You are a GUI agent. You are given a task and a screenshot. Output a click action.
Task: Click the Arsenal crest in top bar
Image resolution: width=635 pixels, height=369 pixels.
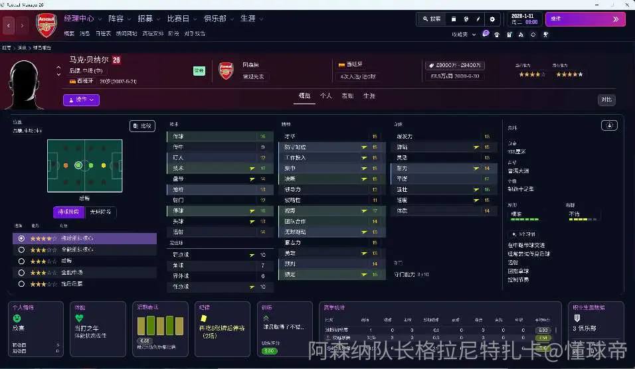pos(46,25)
